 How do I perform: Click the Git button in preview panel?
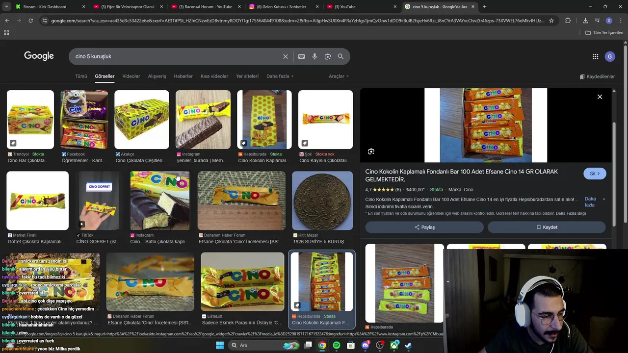click(595, 174)
